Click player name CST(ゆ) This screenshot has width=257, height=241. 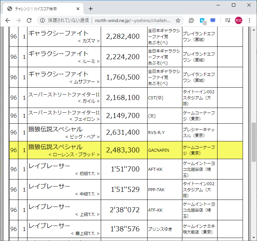pos(156,98)
